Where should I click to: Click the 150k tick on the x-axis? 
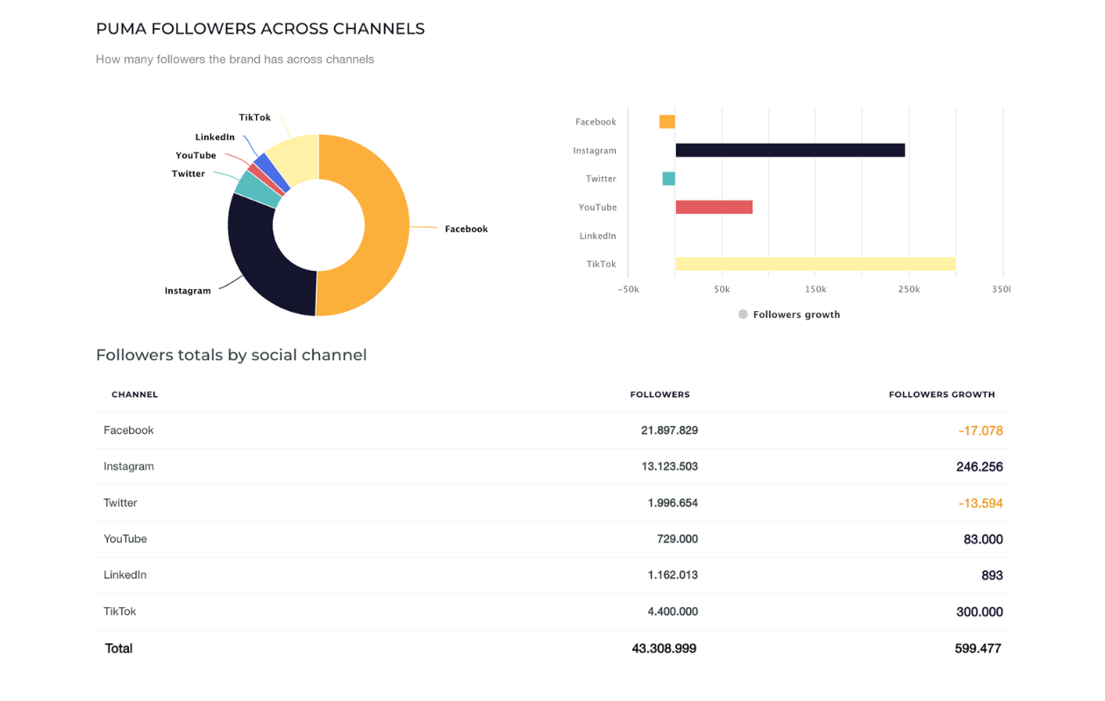pos(816,288)
